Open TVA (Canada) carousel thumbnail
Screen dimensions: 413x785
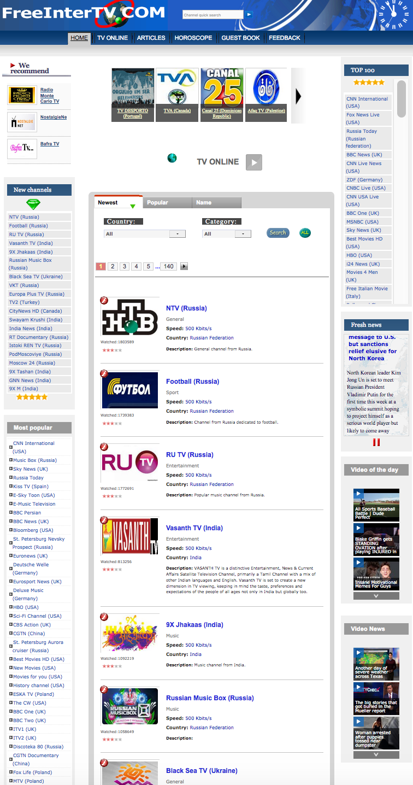click(177, 95)
